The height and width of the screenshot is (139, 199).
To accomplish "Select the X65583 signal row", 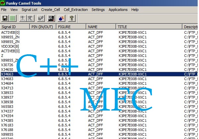I will click(x=99, y=107).
